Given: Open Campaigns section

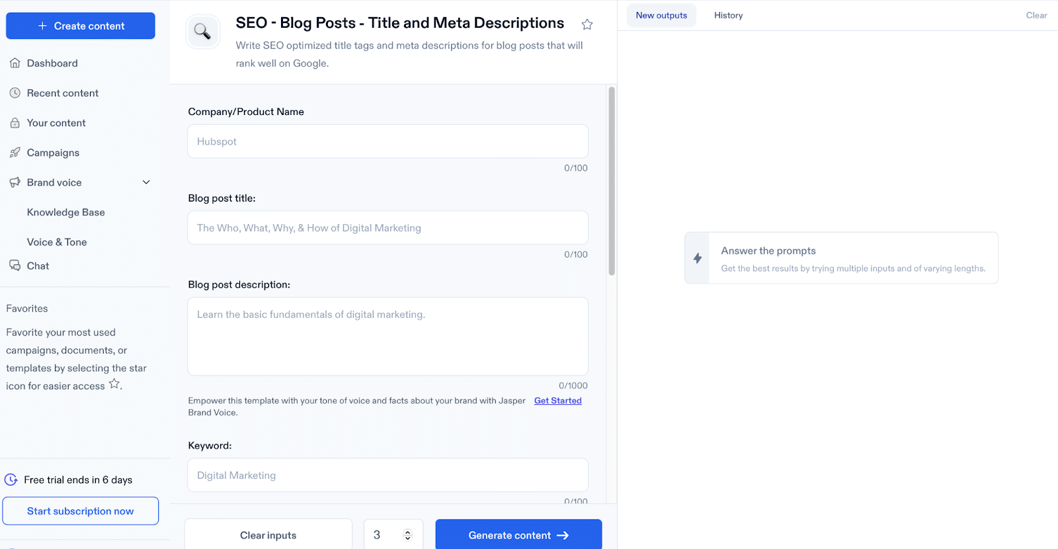Looking at the screenshot, I should point(53,153).
